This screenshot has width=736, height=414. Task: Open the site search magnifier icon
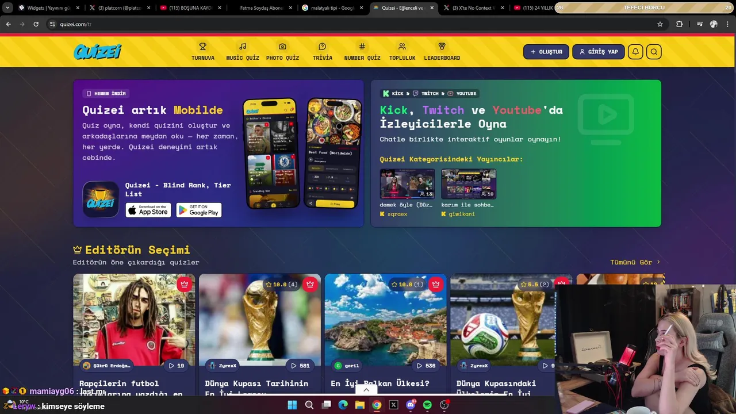coord(654,52)
